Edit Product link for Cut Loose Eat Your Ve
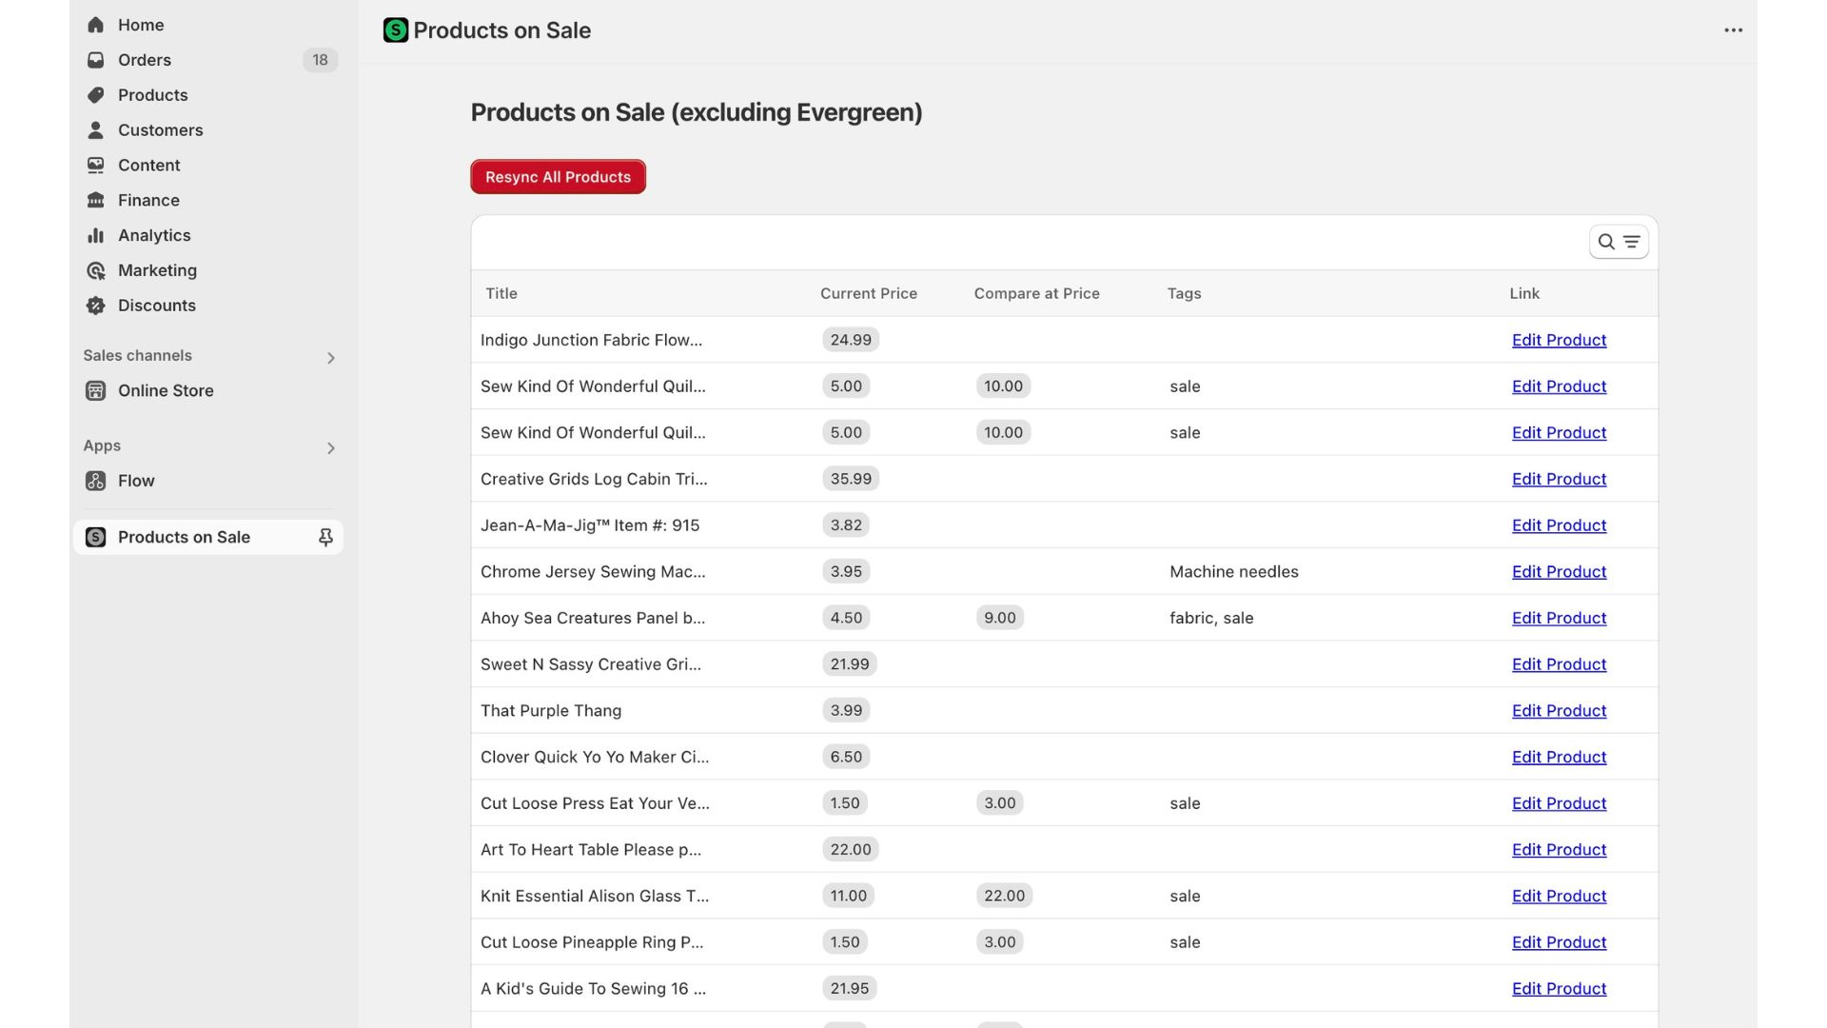The image size is (1827, 1028). pos(1559,803)
